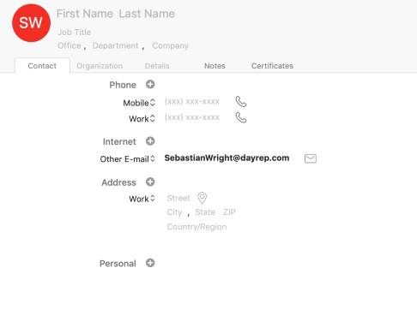This screenshot has height=310, width=417.
Task: Open the Other E-mail type dropdown
Action: tap(127, 159)
